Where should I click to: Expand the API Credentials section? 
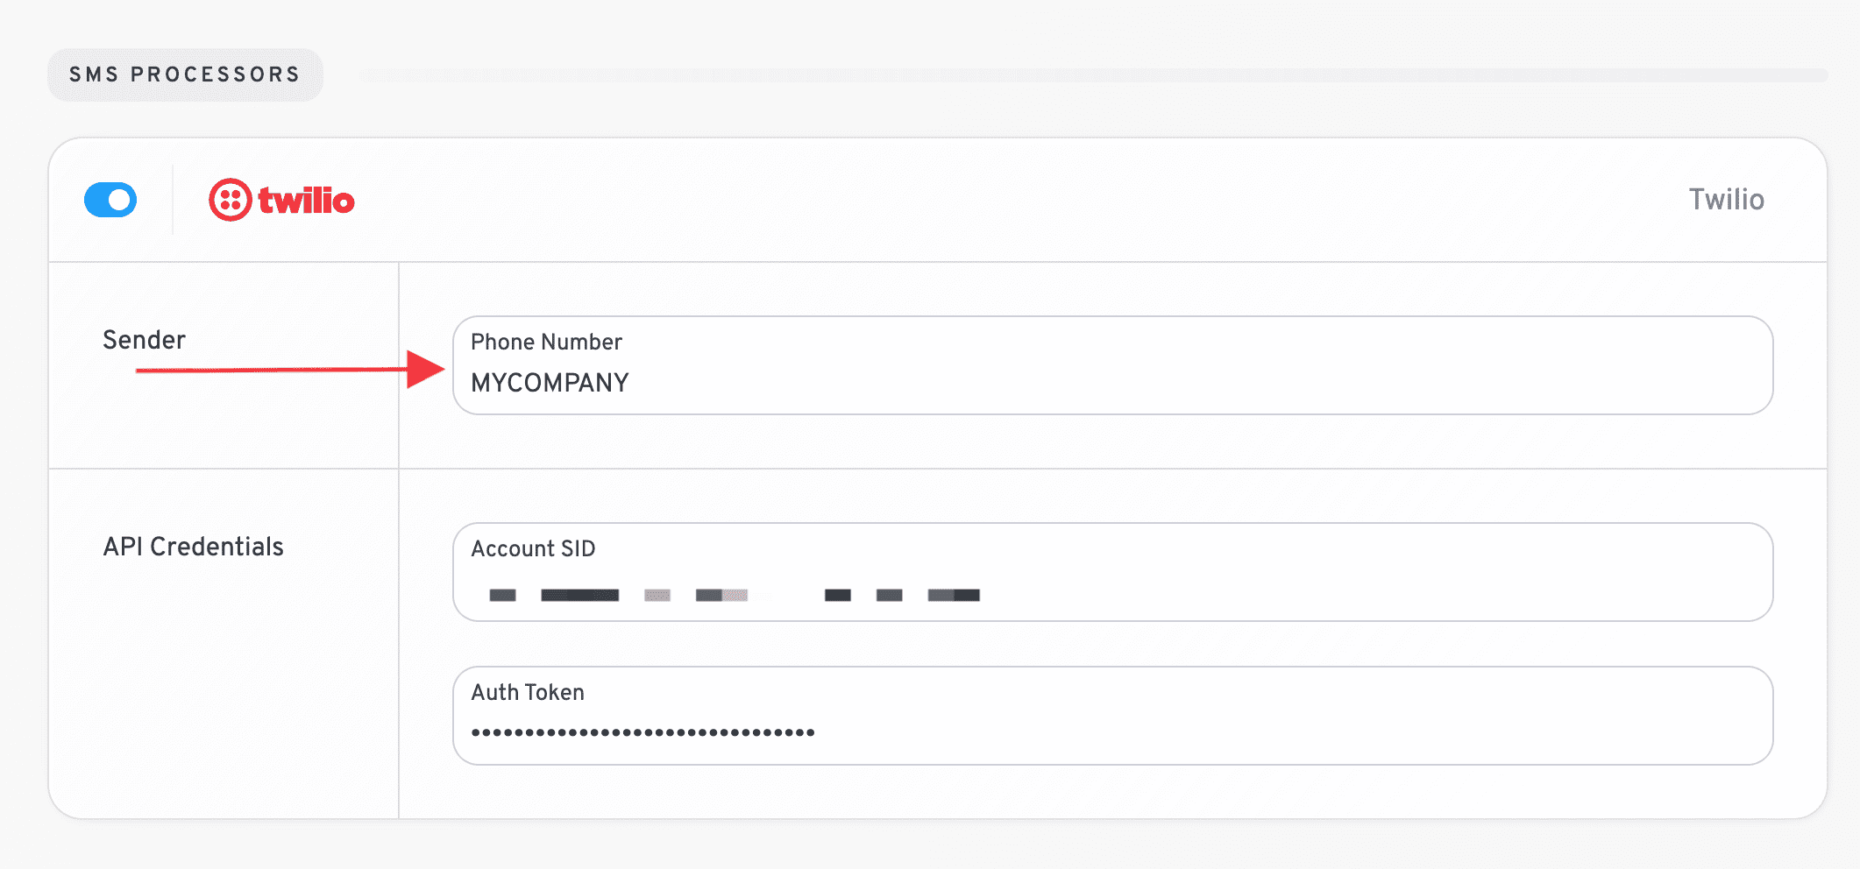(193, 546)
